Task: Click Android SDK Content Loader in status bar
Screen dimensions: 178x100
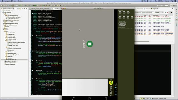Action: (159, 99)
